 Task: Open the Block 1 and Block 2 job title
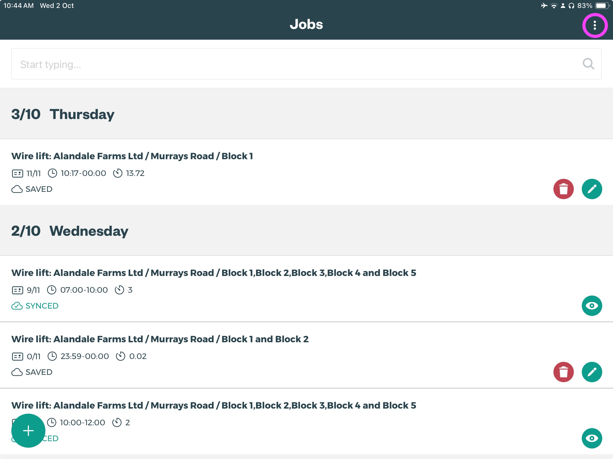(160, 339)
